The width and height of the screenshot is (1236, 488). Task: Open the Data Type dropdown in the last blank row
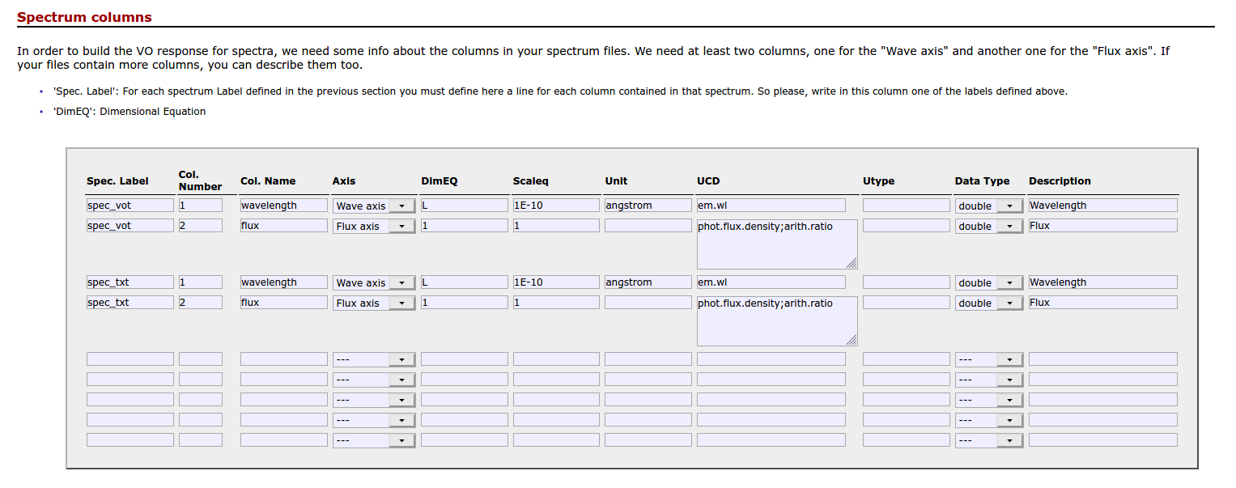point(988,440)
